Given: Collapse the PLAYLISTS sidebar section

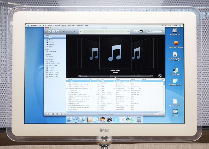Looking at the screenshot, I should coord(45,59).
